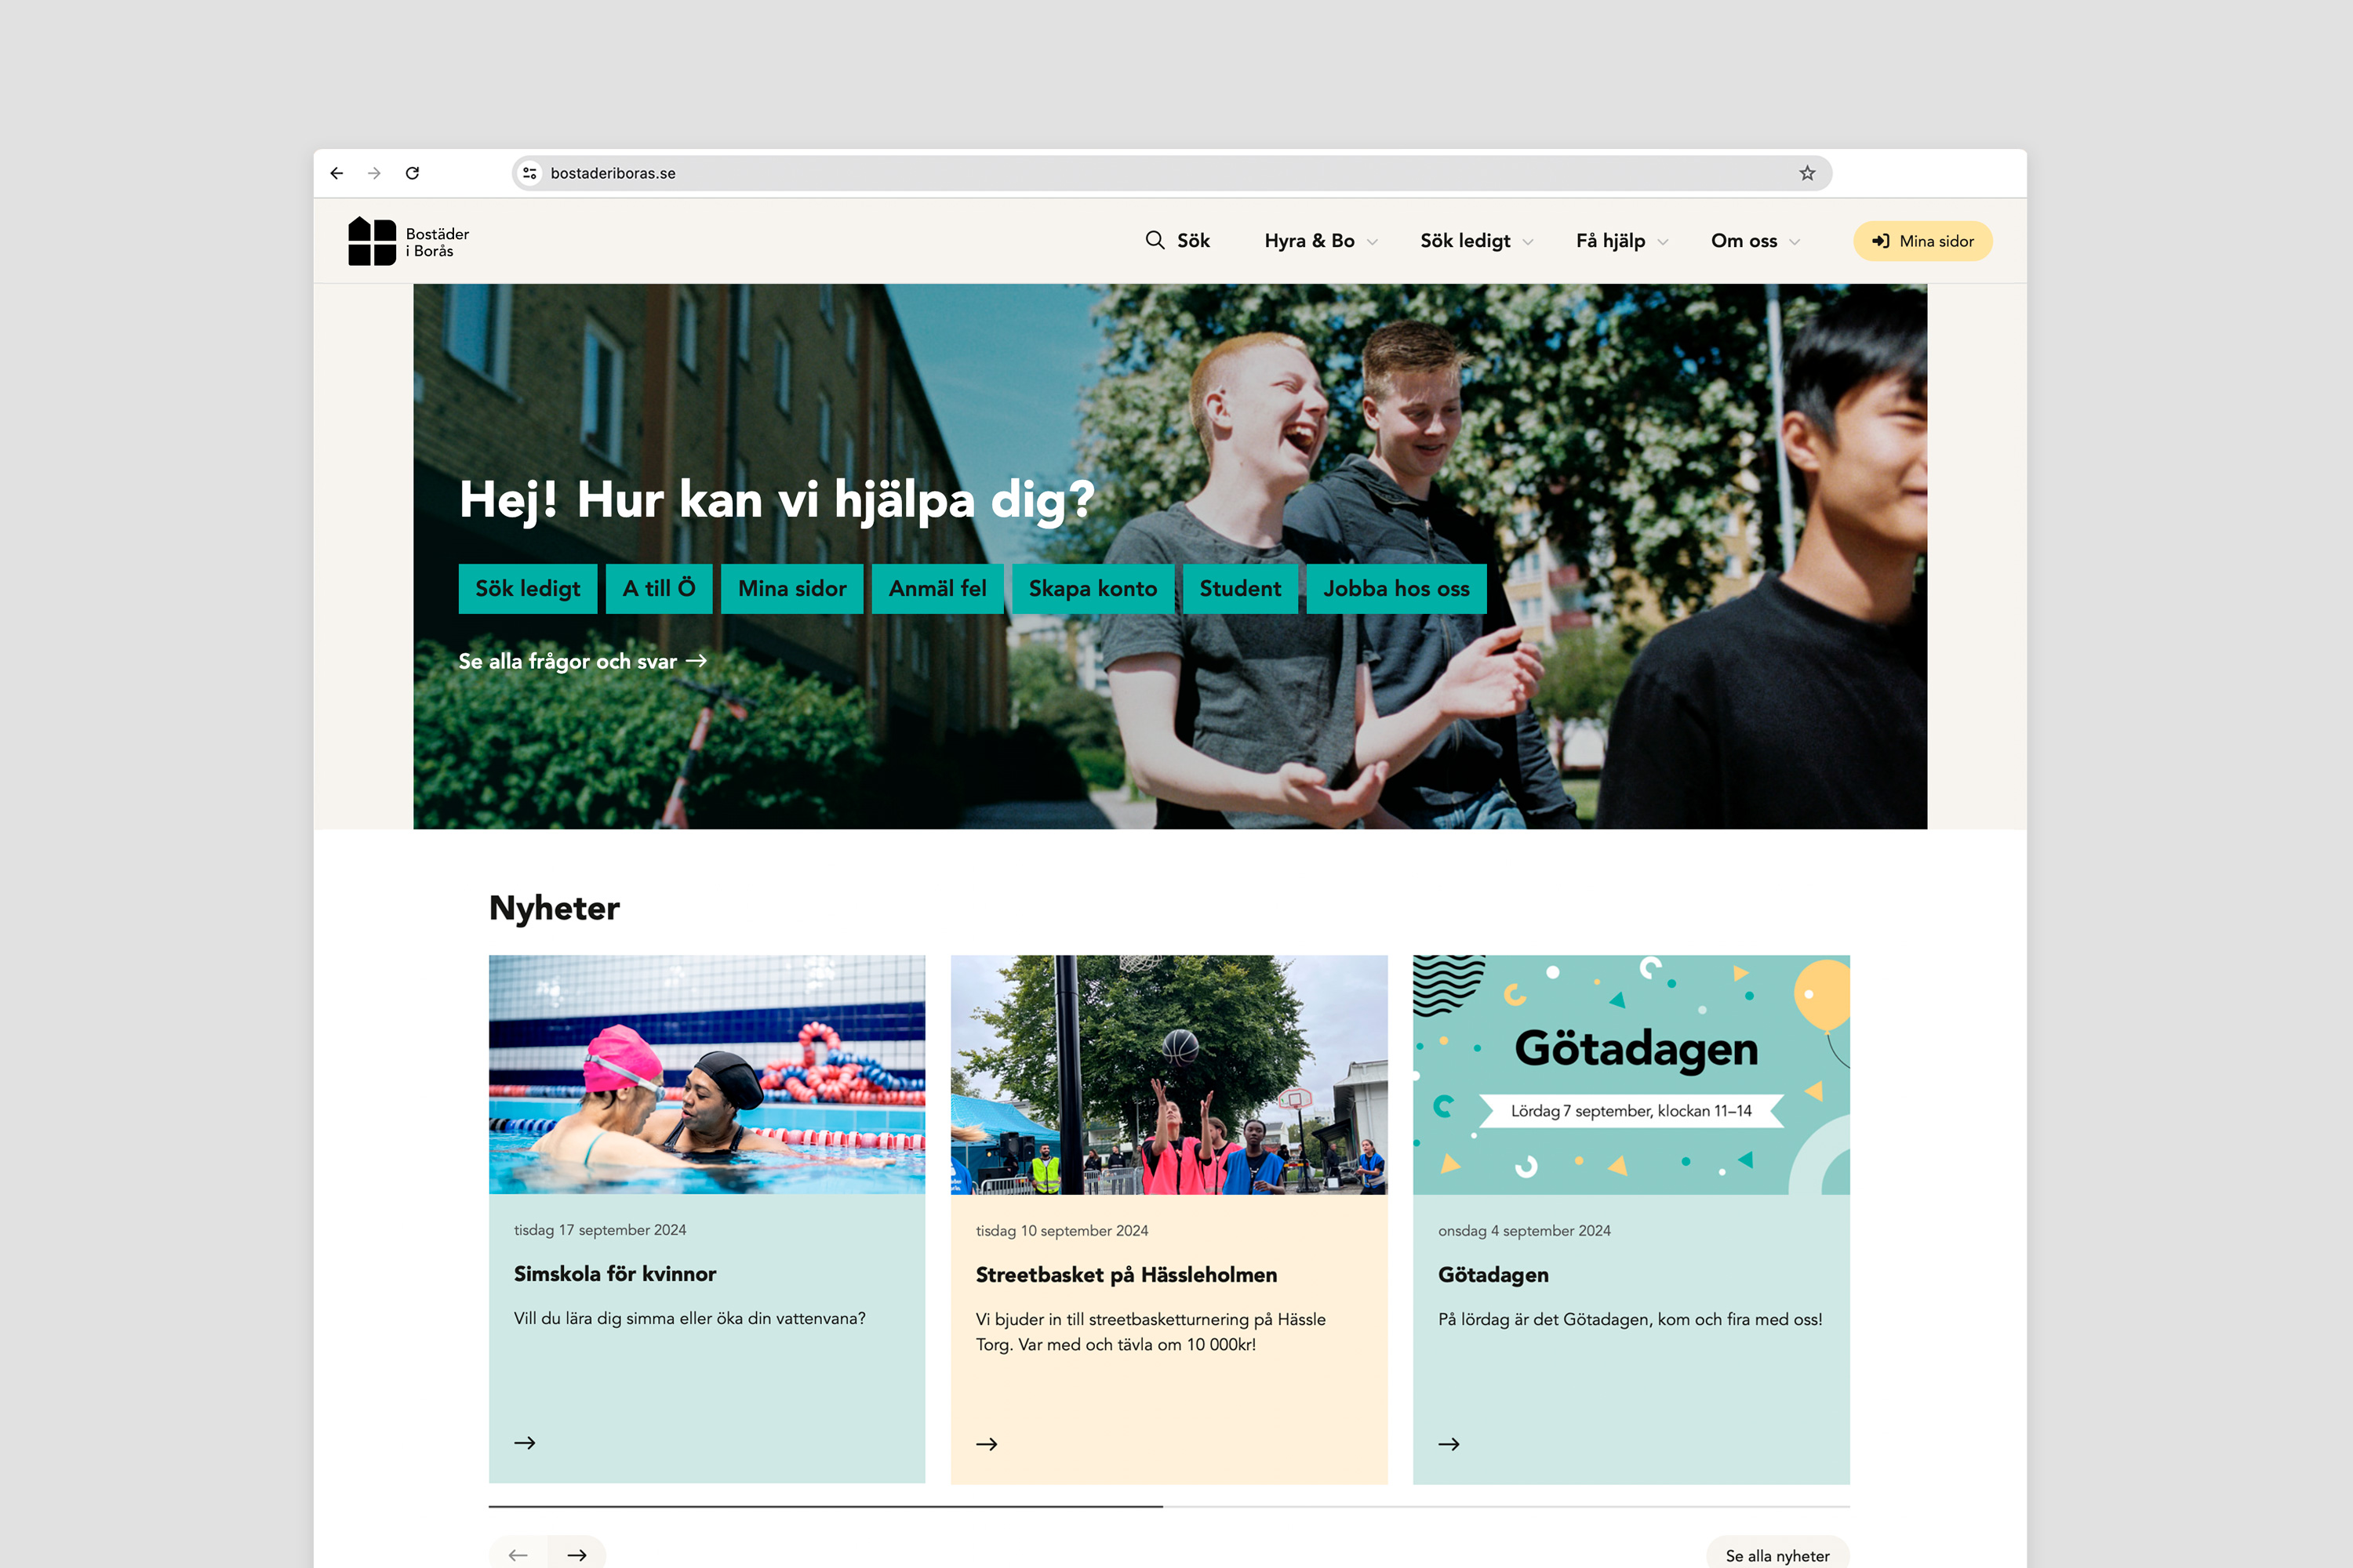The image size is (2353, 1568).
Task: Go to next news with right arrow
Action: tap(577, 1554)
